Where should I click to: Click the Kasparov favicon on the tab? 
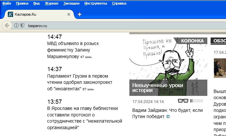(x=10, y=14)
